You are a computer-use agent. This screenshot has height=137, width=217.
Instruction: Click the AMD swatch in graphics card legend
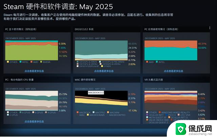(32, 62)
